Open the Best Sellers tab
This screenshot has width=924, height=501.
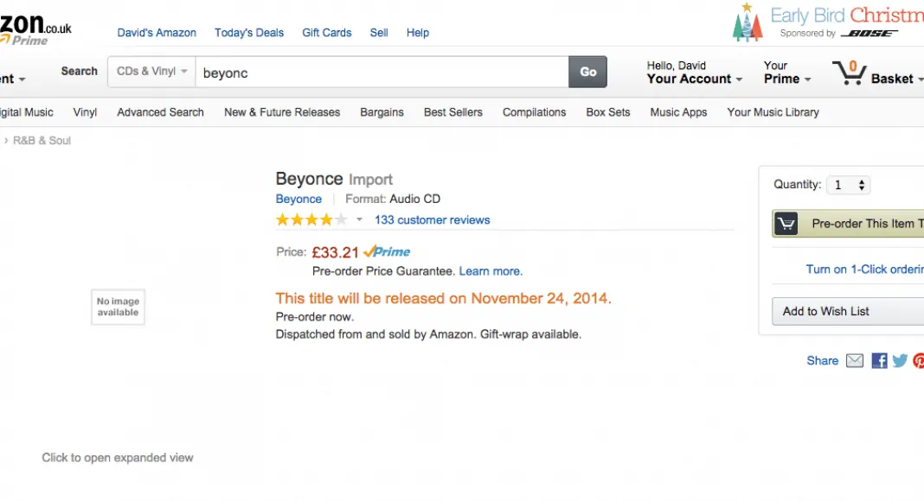pyautogui.click(x=452, y=112)
